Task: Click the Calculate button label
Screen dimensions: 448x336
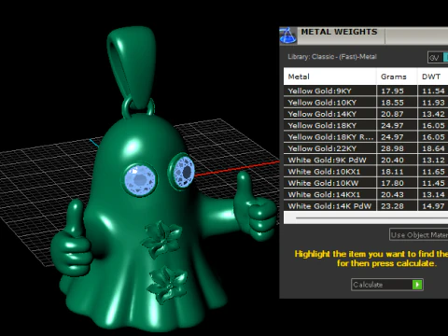Action: tap(368, 285)
